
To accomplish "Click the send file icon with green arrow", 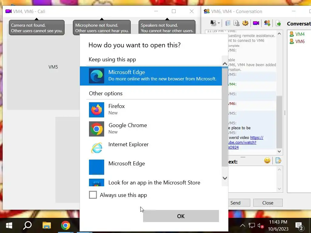I will click(x=278, y=23).
